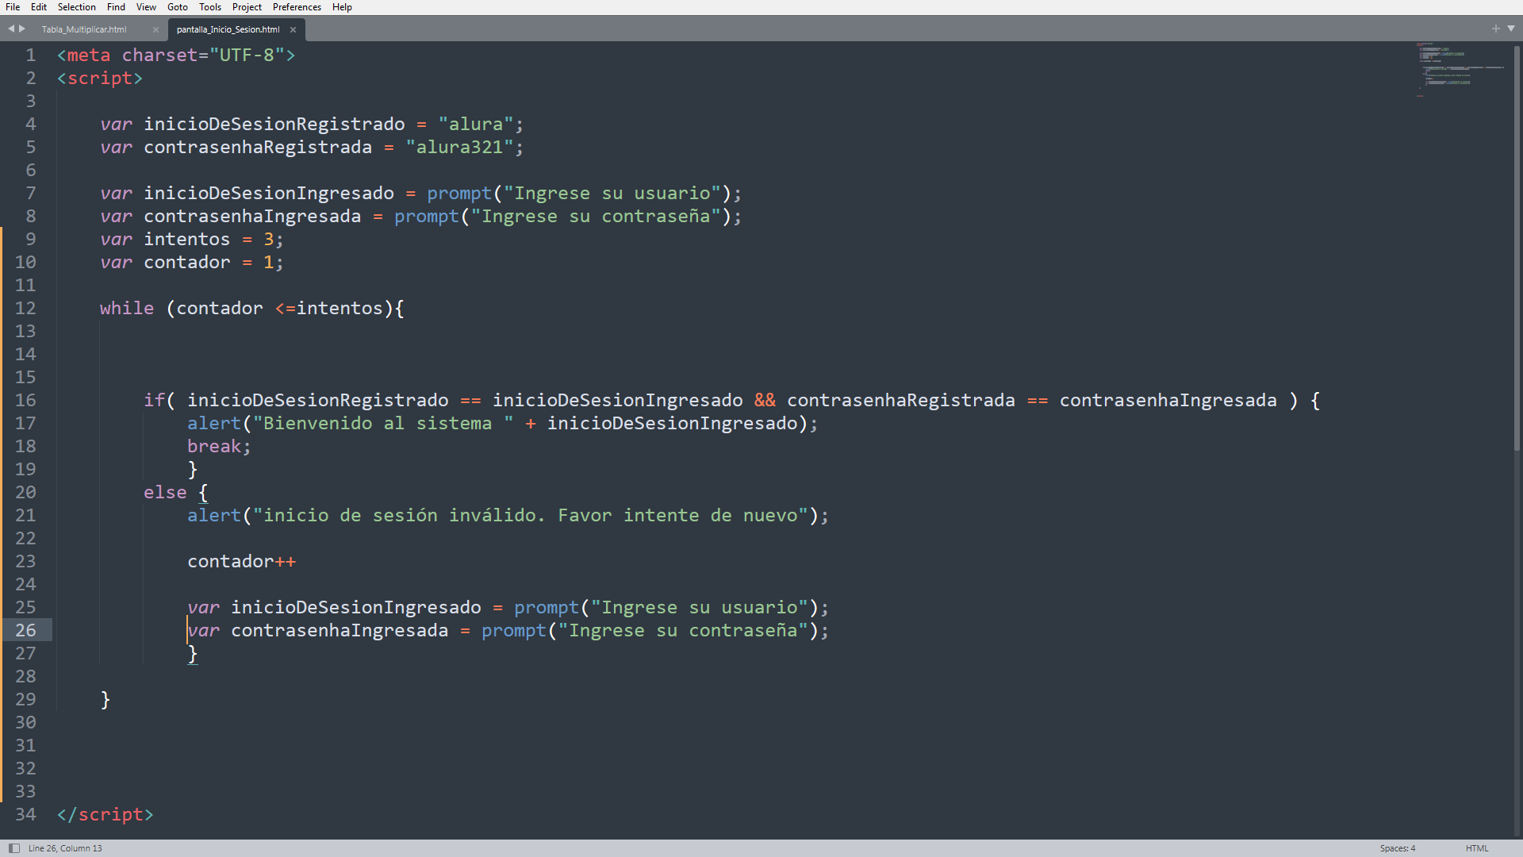Click 'prompt' call on line 26
This screenshot has width=1523, height=857.
pos(514,630)
